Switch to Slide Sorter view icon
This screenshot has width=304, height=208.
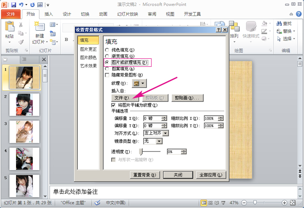click(x=211, y=203)
